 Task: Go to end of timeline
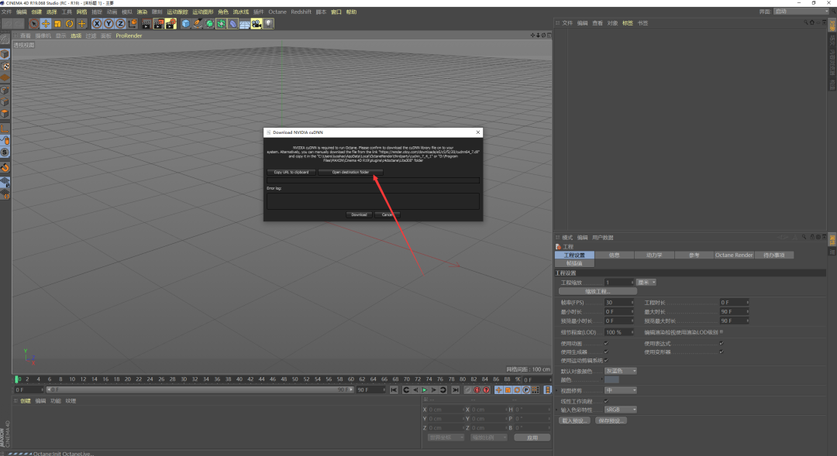coord(456,390)
